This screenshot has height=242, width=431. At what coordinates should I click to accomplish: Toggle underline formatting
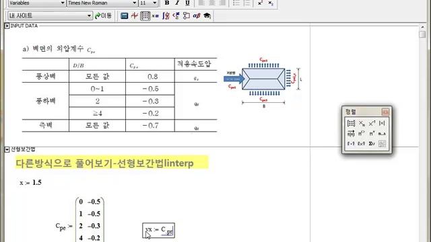tap(187, 3)
